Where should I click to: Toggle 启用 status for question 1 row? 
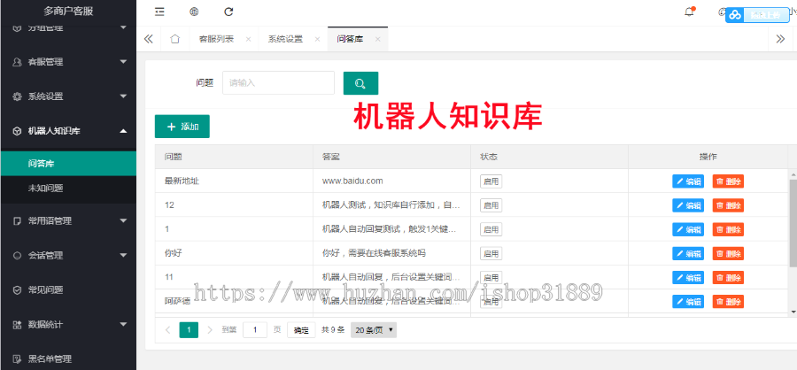(x=491, y=229)
